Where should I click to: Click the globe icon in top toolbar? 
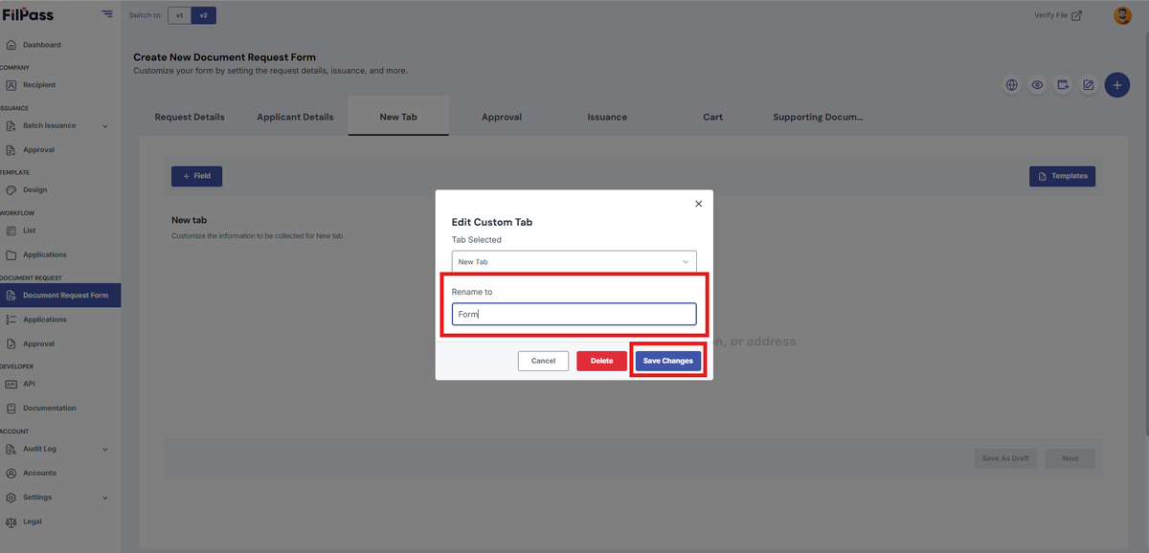[x=1011, y=85]
